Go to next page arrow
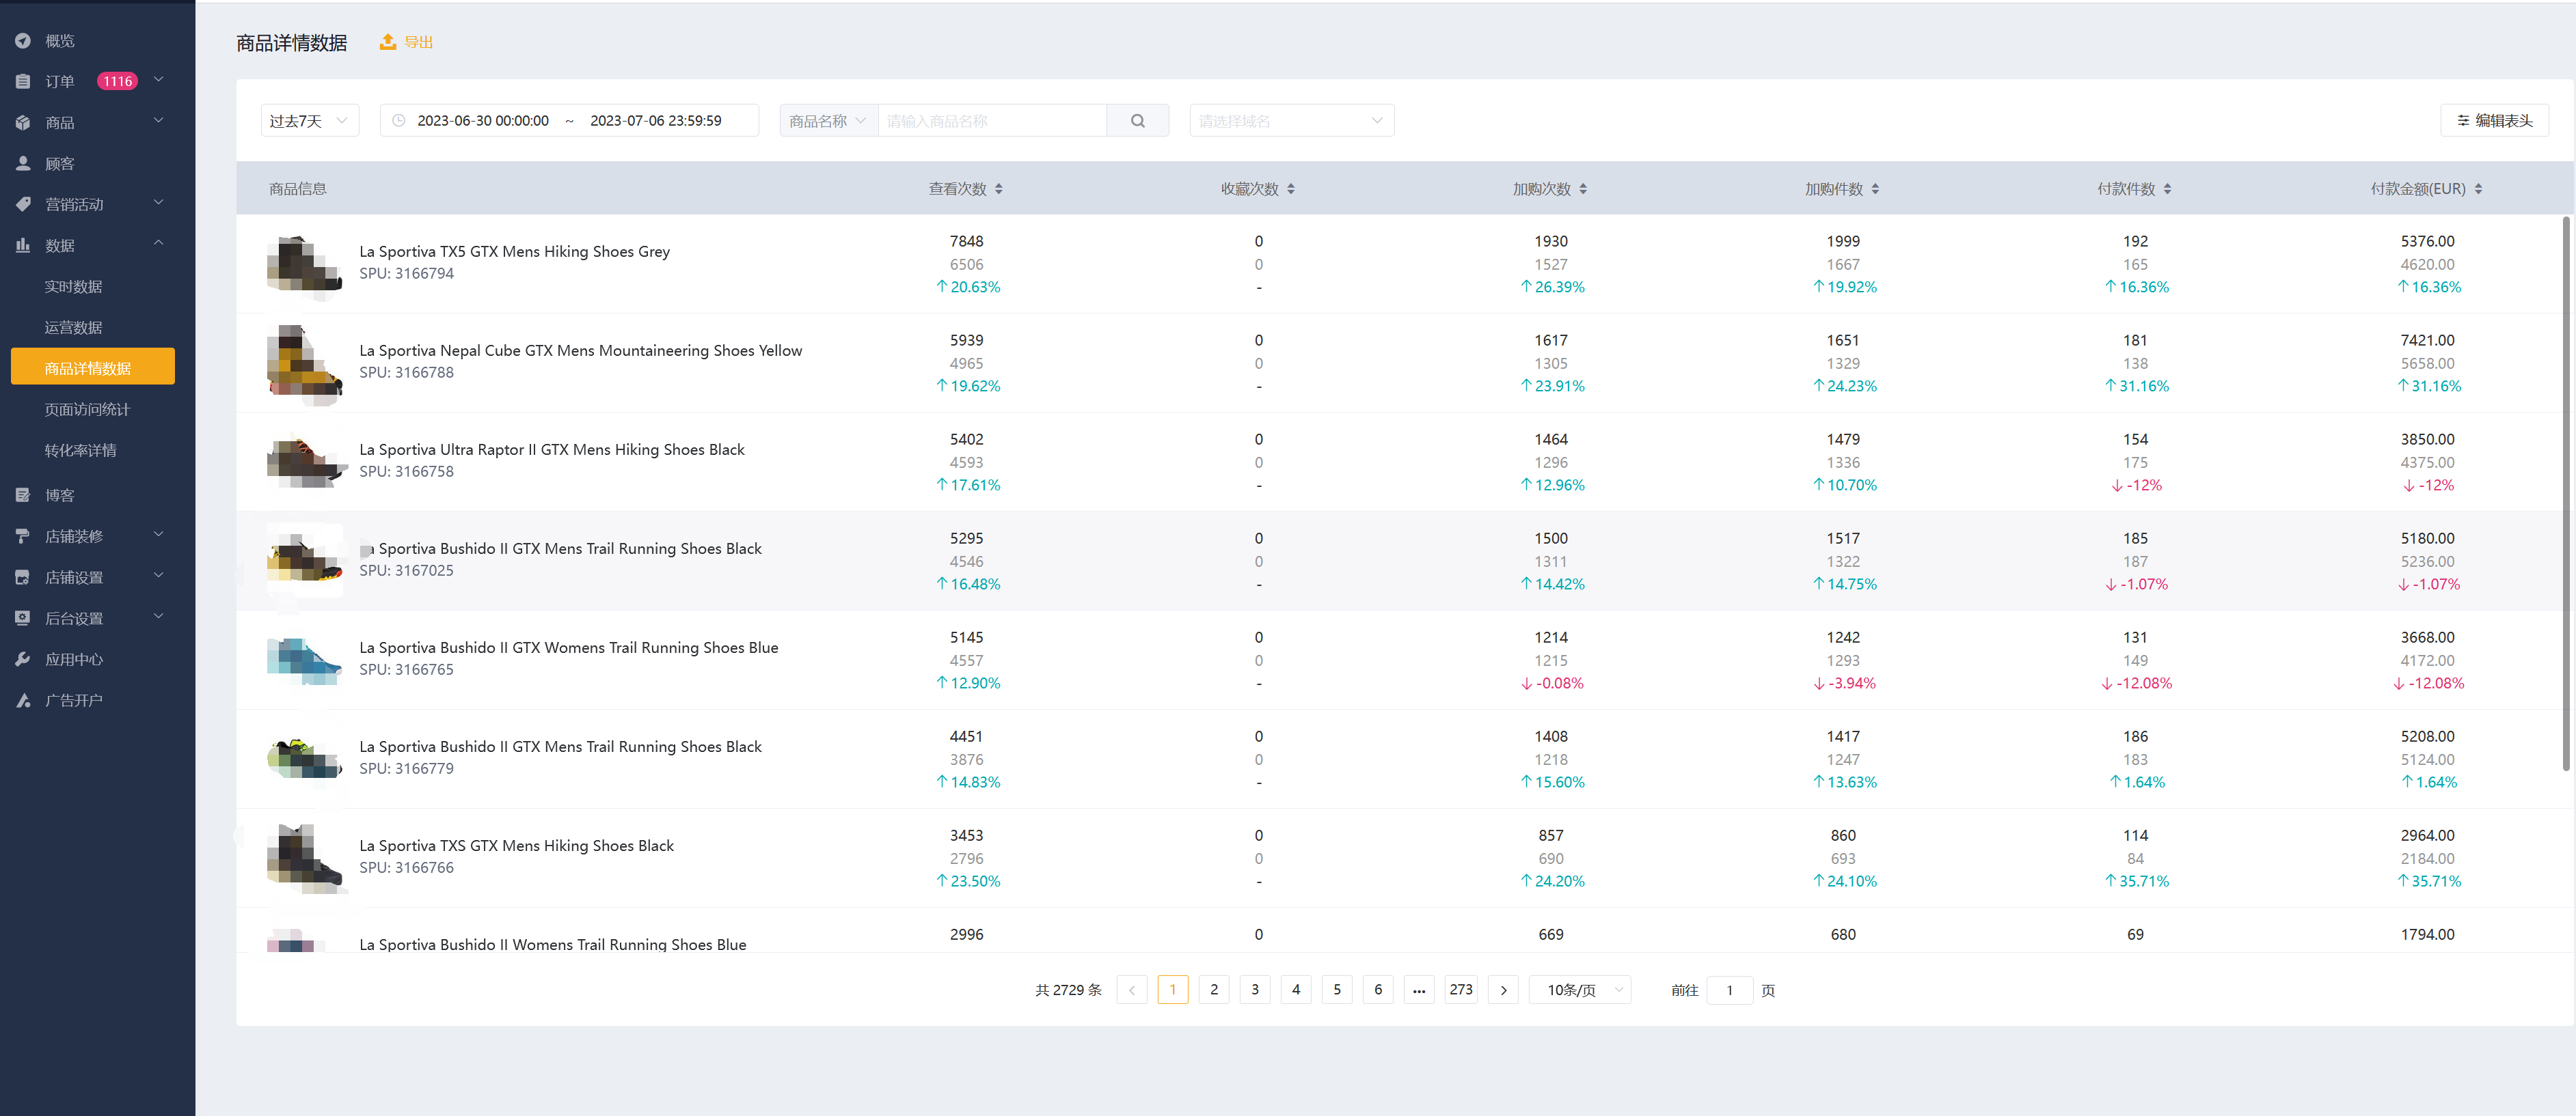Screen dimensions: 2576x1116 click(1503, 990)
